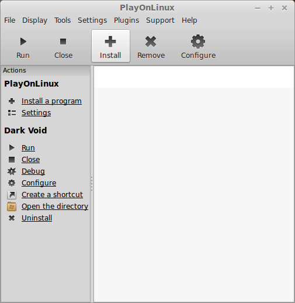Click the arrow icon beside Create a shortcut
Screen dimensions: 295x303
click(12, 195)
